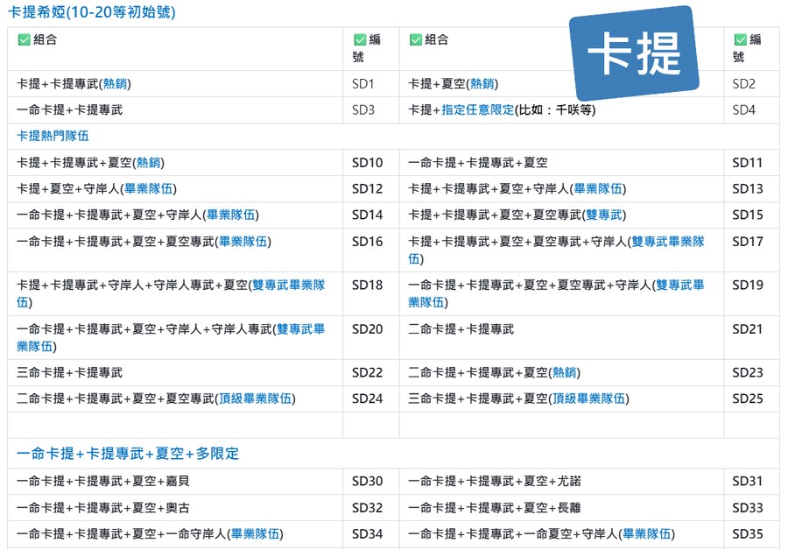Click the green checkmark in the leftmost 組合 header
The width and height of the screenshot is (788, 550).
[x=24, y=39]
